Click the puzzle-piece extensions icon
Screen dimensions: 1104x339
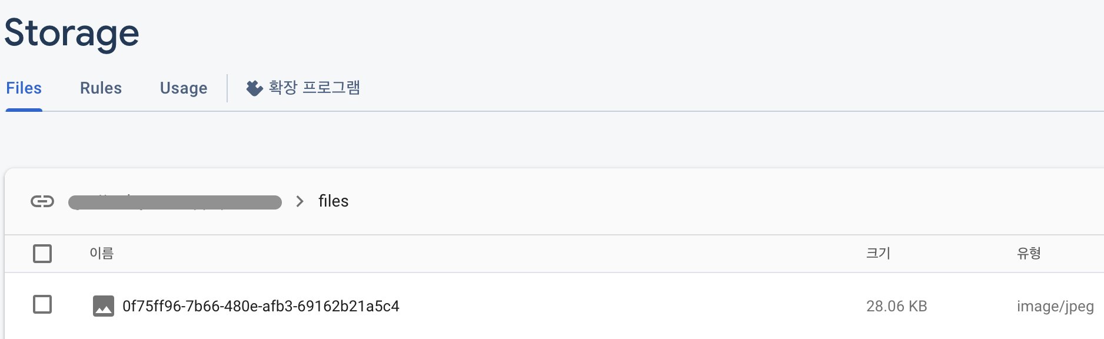pyautogui.click(x=254, y=88)
